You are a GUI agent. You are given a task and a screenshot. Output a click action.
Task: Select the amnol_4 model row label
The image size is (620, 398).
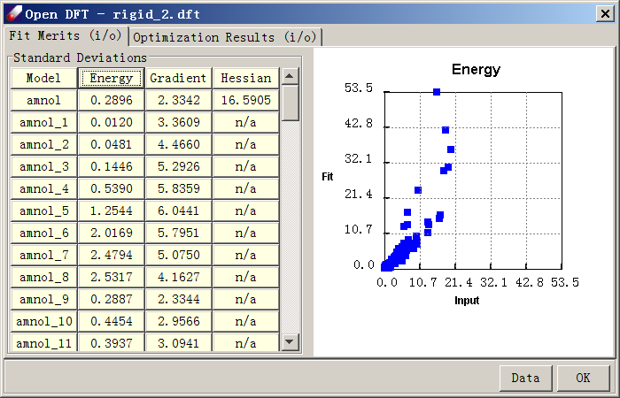[x=43, y=188]
